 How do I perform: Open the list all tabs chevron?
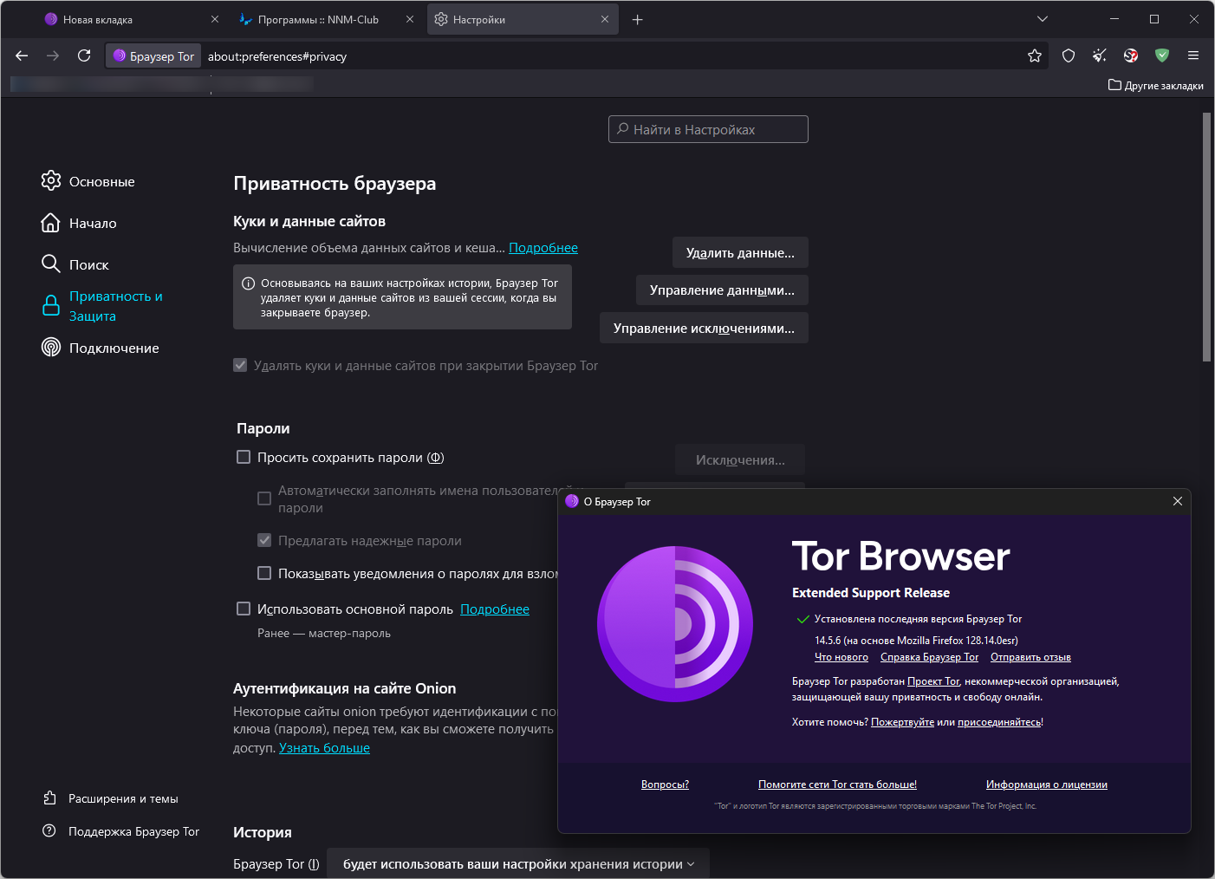pos(1043,19)
